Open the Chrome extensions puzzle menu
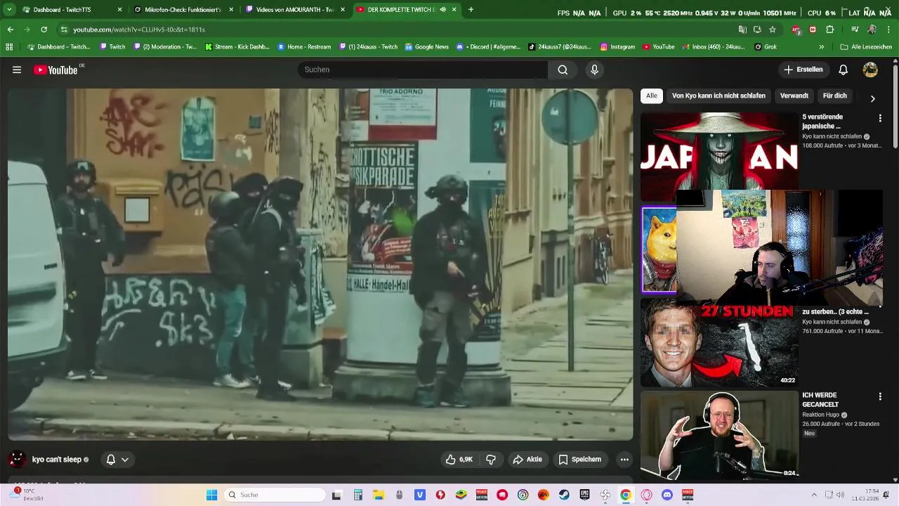899x506 pixels. click(x=829, y=30)
